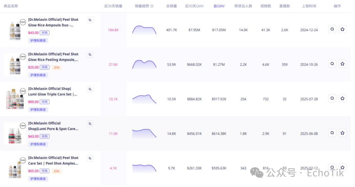This screenshot has width=355, height=187.
Task: Sort by 带货达人数 column header
Action: [x=243, y=6]
